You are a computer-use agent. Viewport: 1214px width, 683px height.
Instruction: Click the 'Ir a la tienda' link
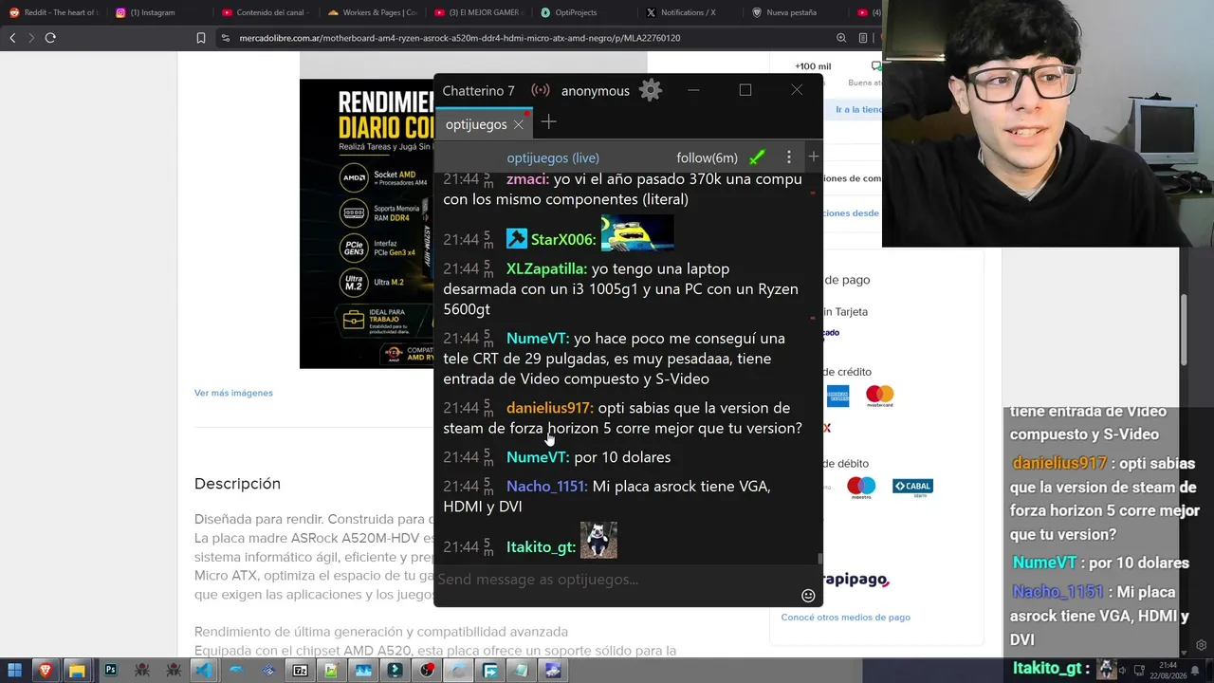pyautogui.click(x=858, y=110)
